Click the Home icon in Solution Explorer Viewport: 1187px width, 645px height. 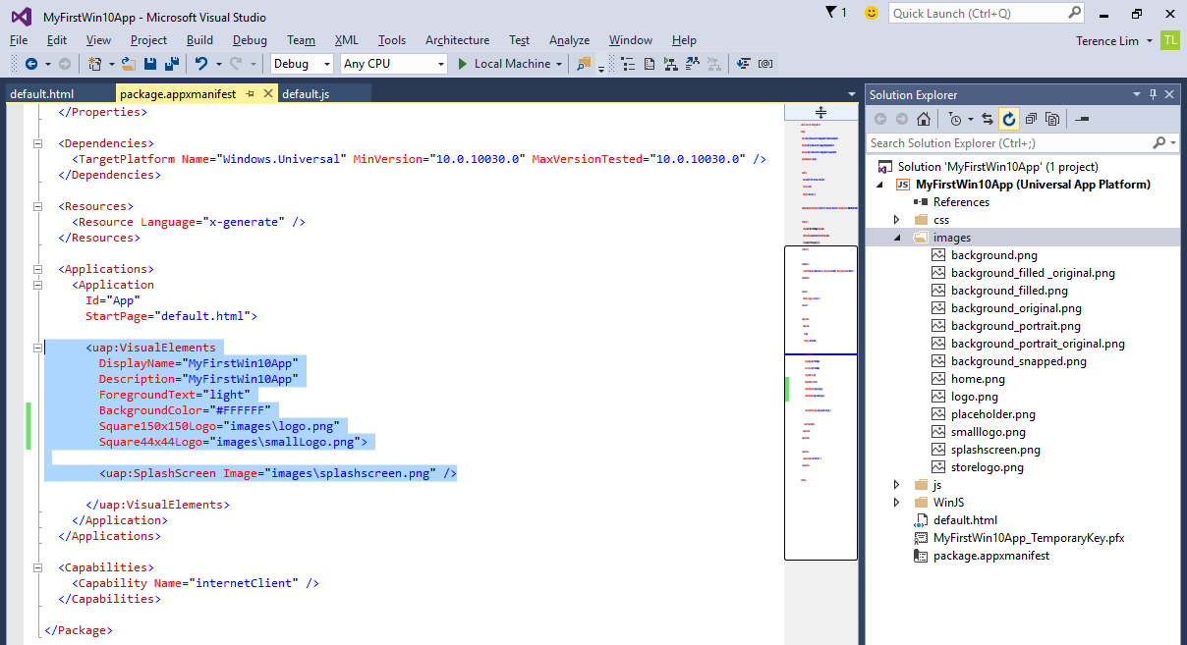924,119
